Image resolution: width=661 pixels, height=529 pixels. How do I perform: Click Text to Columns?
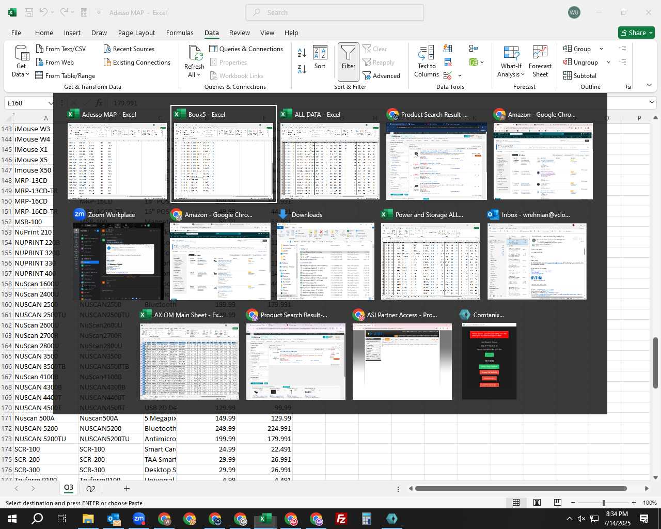(427, 61)
